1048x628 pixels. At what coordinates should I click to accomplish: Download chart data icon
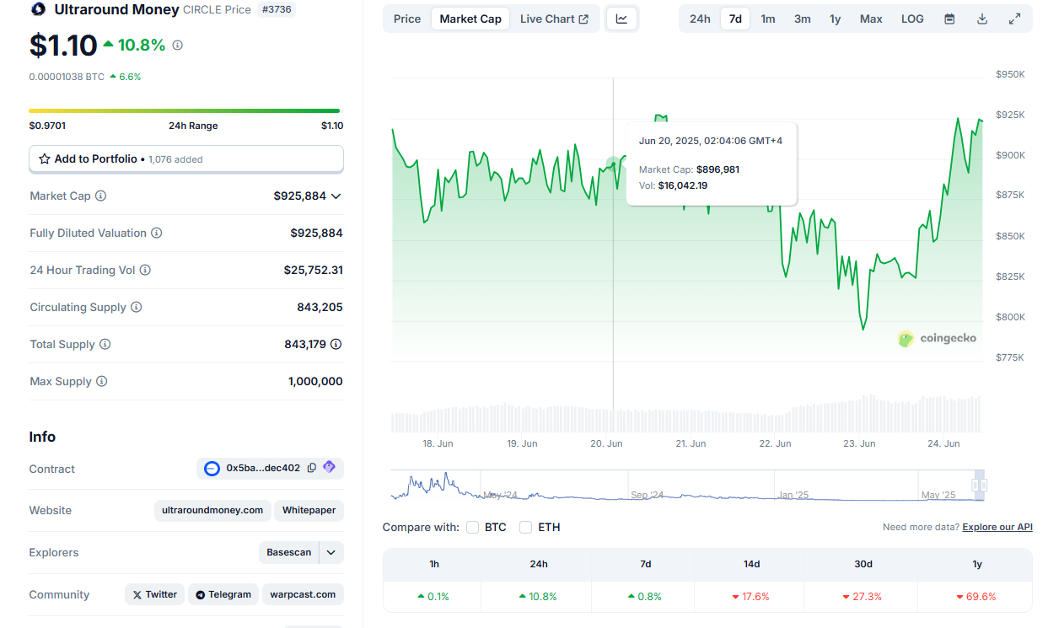click(x=982, y=19)
